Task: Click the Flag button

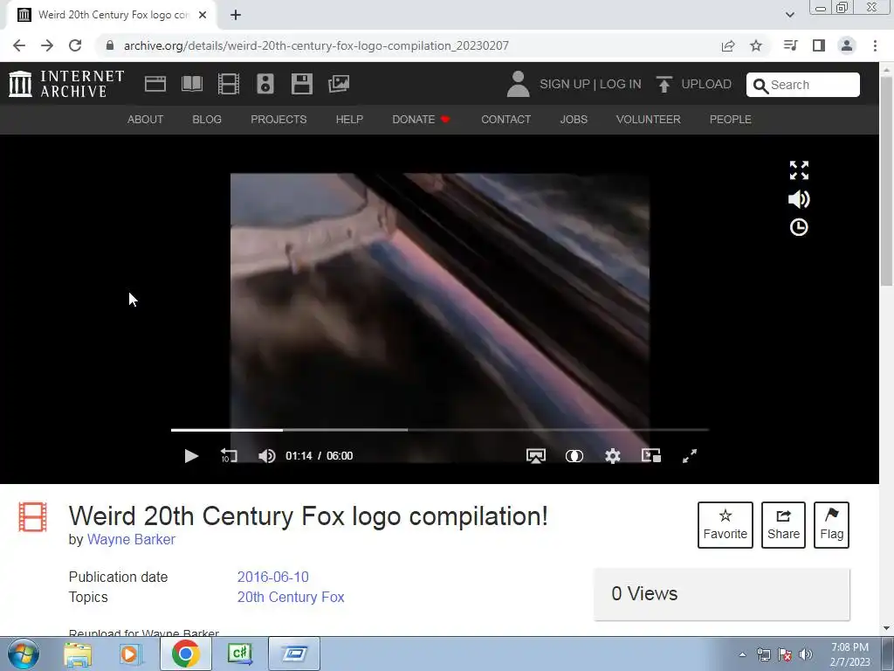Action: [x=831, y=525]
